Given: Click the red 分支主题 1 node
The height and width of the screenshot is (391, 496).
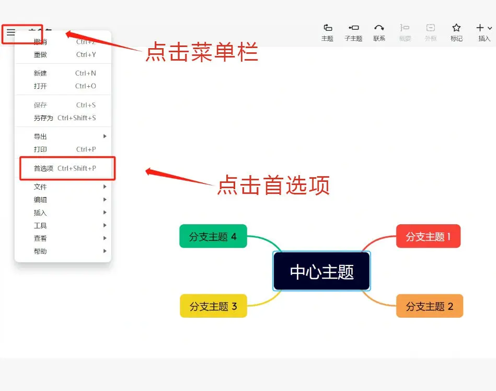Looking at the screenshot, I should tap(428, 236).
